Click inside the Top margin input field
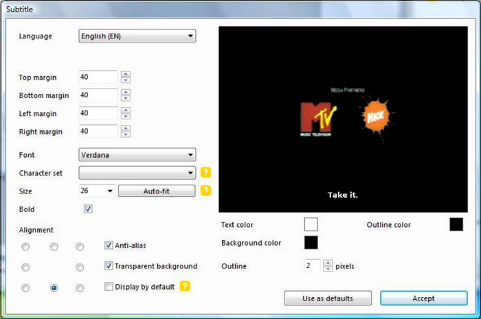The width and height of the screenshot is (481, 319). pos(98,78)
